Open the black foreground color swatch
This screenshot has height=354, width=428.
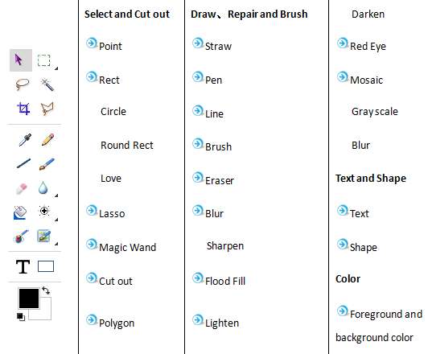(29, 298)
